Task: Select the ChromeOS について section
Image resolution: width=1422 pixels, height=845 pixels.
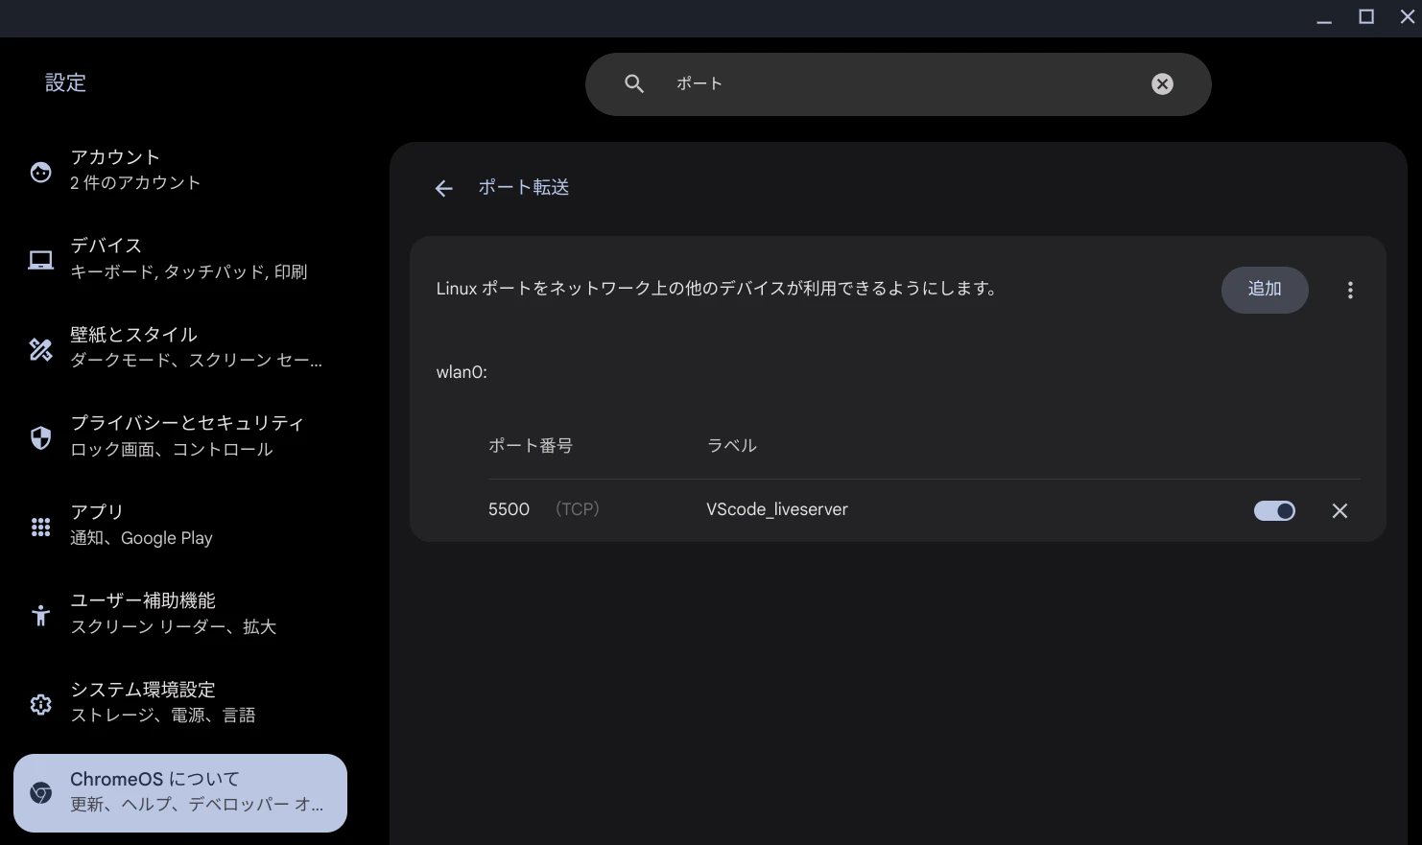Action: point(180,793)
